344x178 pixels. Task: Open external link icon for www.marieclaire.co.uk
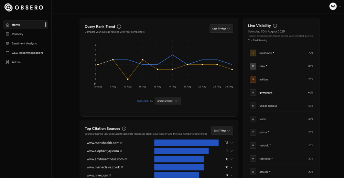point(122,167)
